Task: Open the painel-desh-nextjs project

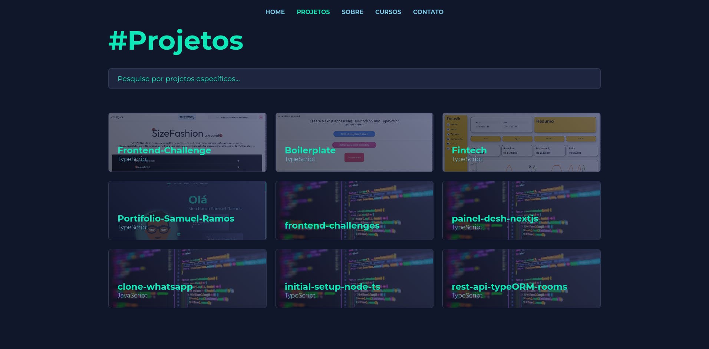Action: [495, 219]
